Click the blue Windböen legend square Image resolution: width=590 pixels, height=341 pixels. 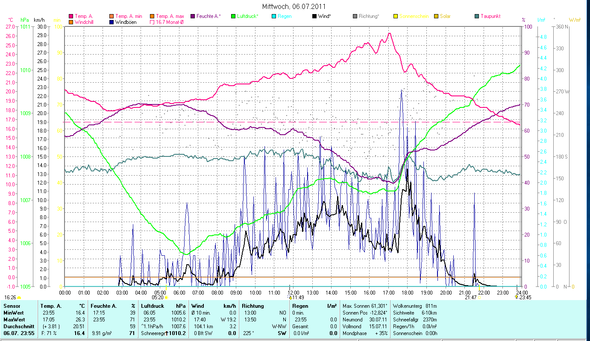[x=111, y=22]
